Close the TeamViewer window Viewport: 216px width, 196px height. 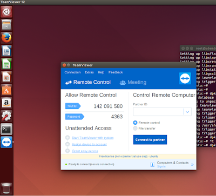coord(64,65)
